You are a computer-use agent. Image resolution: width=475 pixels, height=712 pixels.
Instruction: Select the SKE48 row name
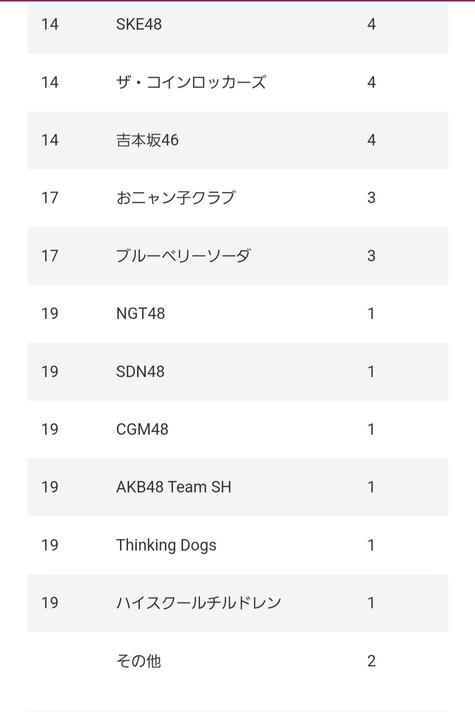[139, 24]
